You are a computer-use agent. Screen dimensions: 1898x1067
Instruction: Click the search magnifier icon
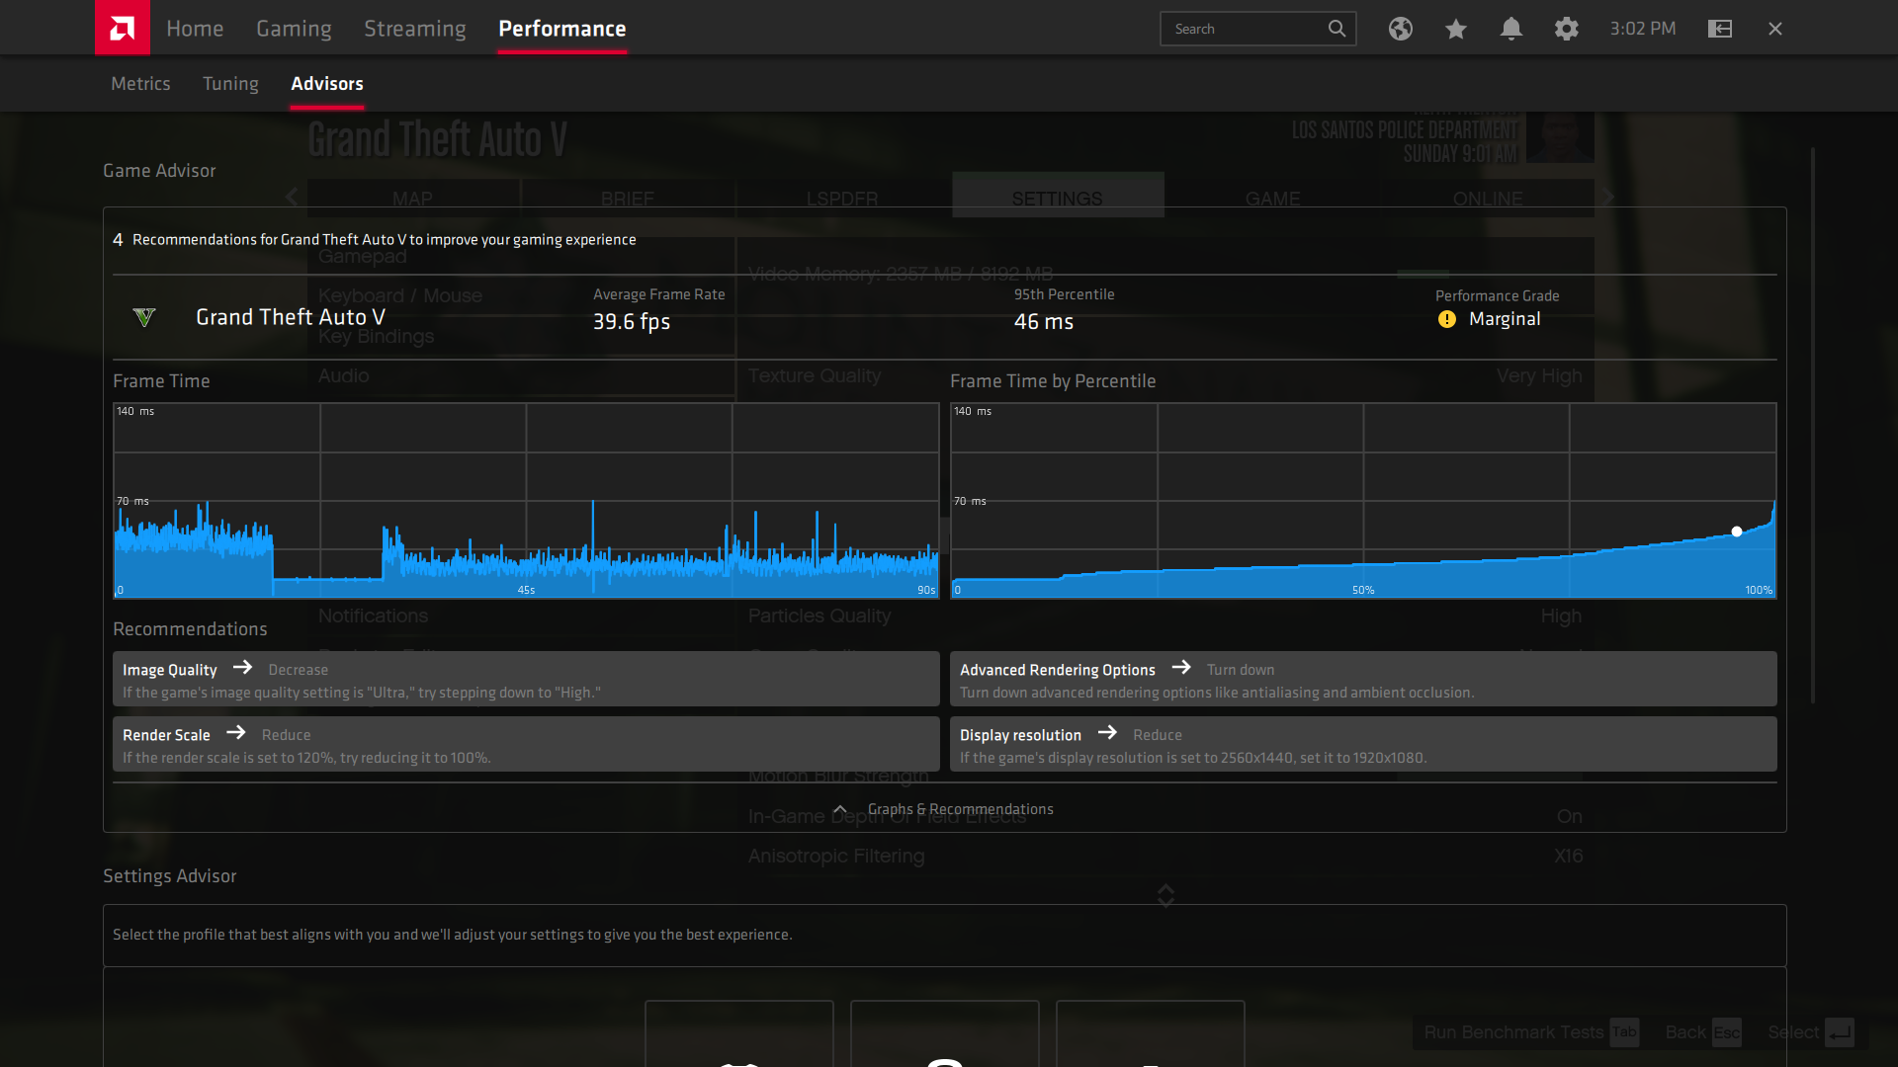[x=1337, y=29]
